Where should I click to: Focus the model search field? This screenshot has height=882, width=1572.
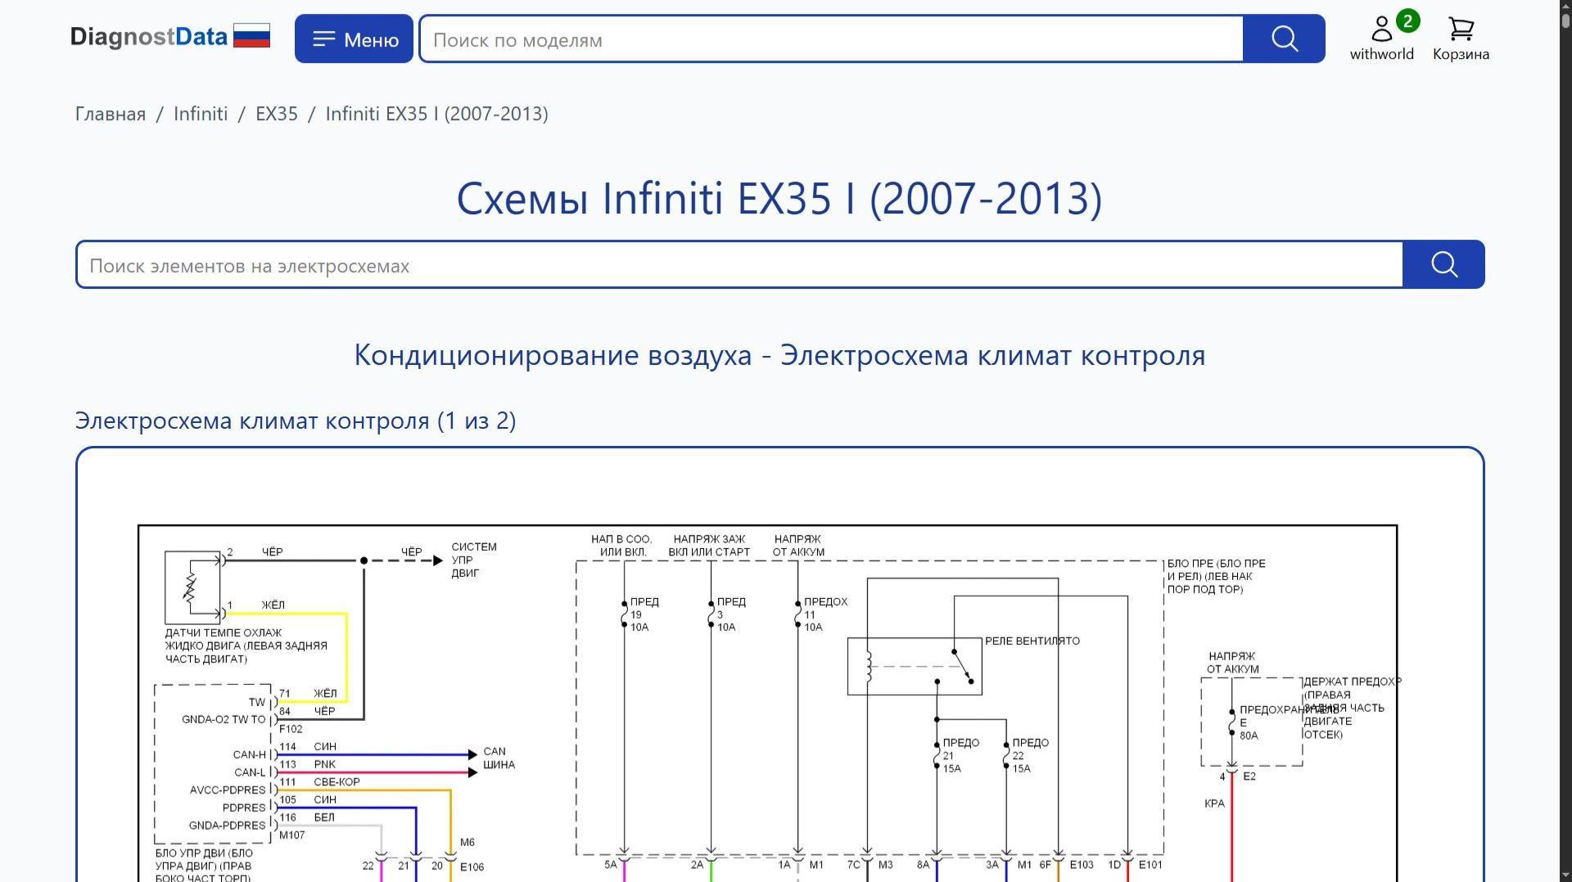831,38
